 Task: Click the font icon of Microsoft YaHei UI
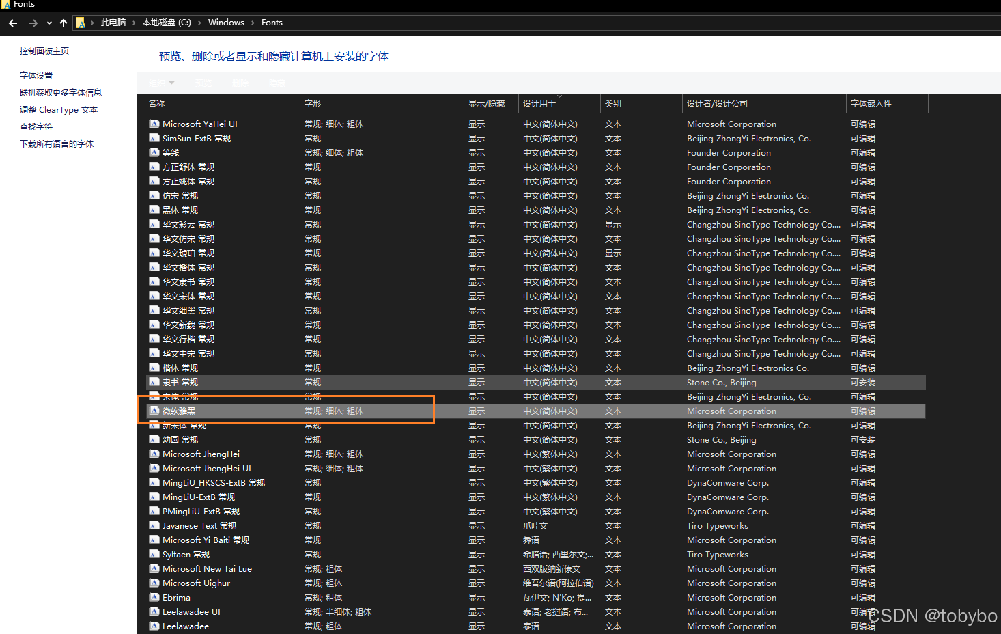pos(154,124)
